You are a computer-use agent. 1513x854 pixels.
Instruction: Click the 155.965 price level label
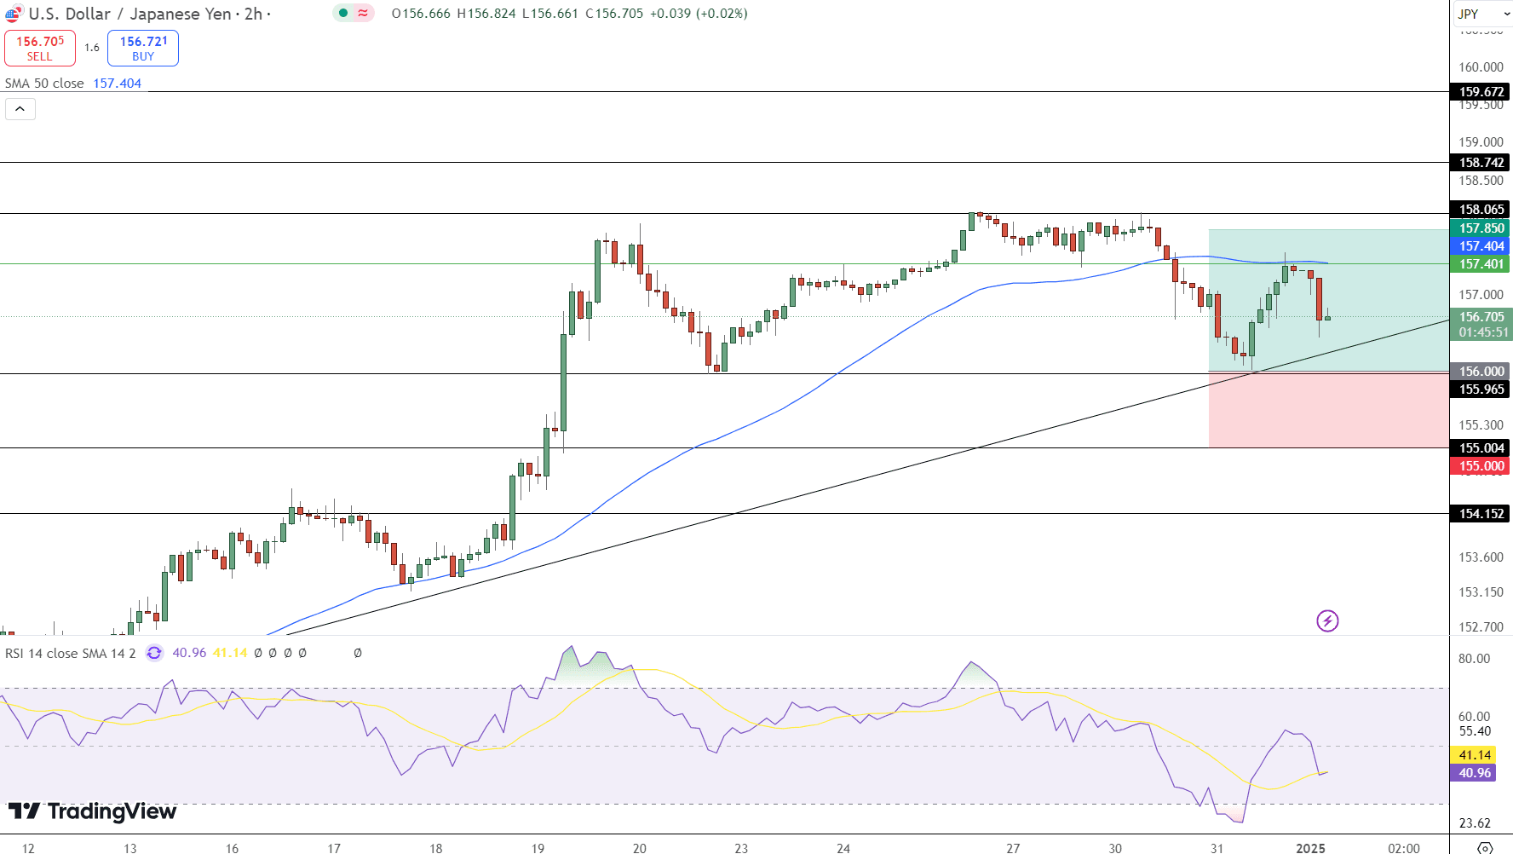[1481, 389]
